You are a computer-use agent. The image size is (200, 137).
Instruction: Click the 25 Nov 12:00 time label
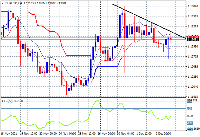click(87, 134)
